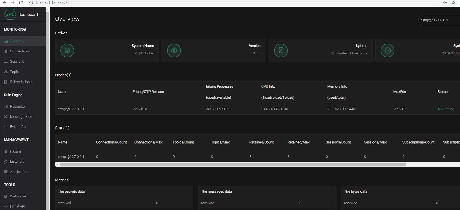Click the Sessions/Count column header

coord(338,142)
